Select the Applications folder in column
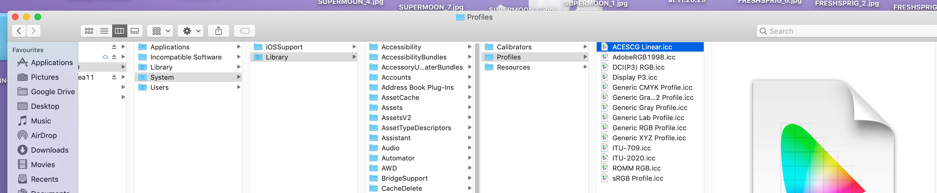 188,47
